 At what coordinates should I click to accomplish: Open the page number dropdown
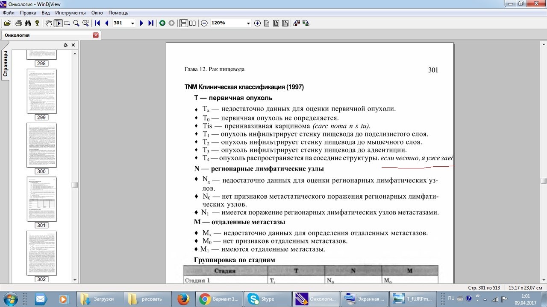[132, 23]
